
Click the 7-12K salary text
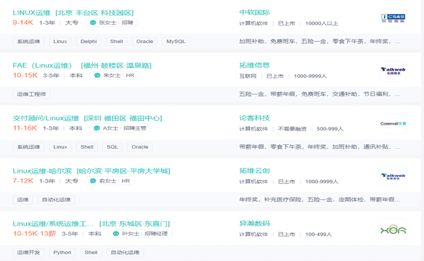[23, 181]
